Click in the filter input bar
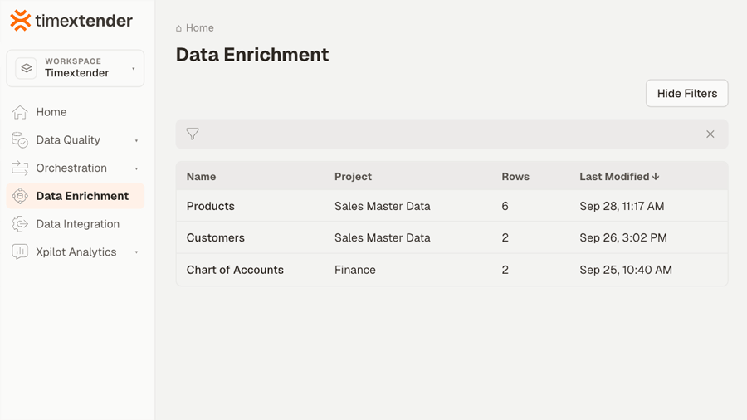Screen dimensions: 747x420 pos(452,134)
